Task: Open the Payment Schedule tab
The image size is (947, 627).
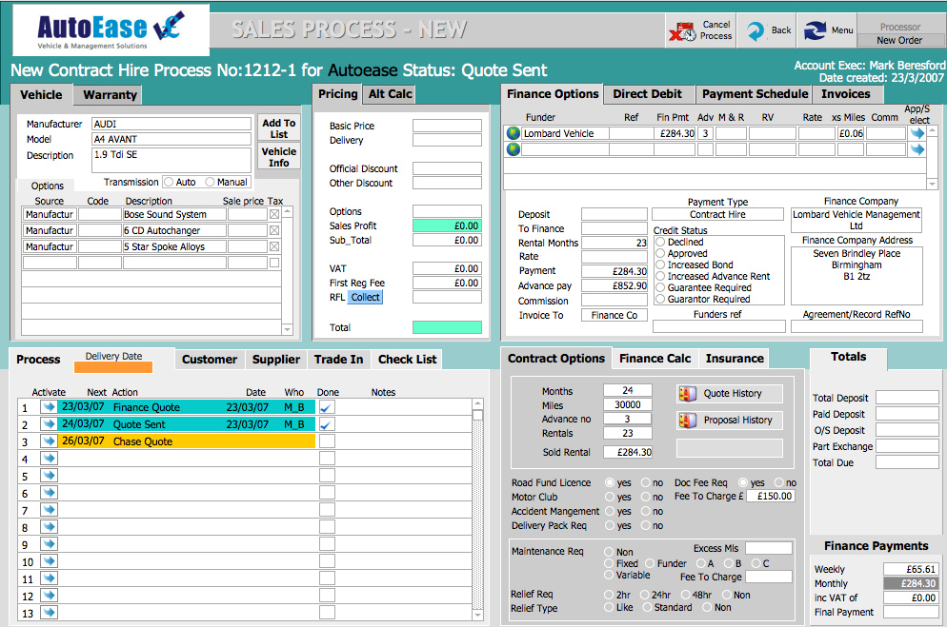Action: point(755,94)
